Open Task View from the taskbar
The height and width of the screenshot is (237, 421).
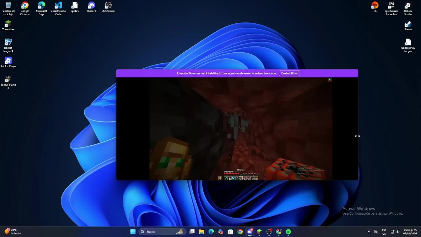[x=192, y=232]
